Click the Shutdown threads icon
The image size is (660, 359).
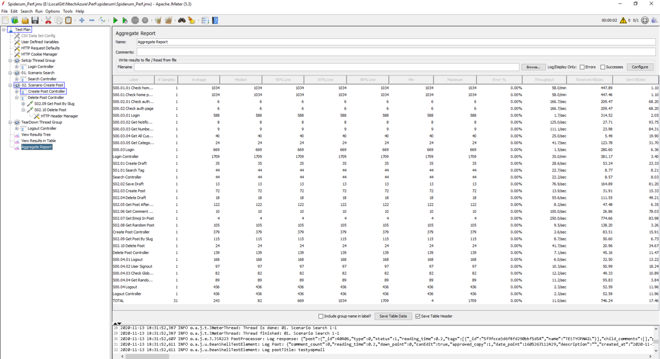[145, 20]
